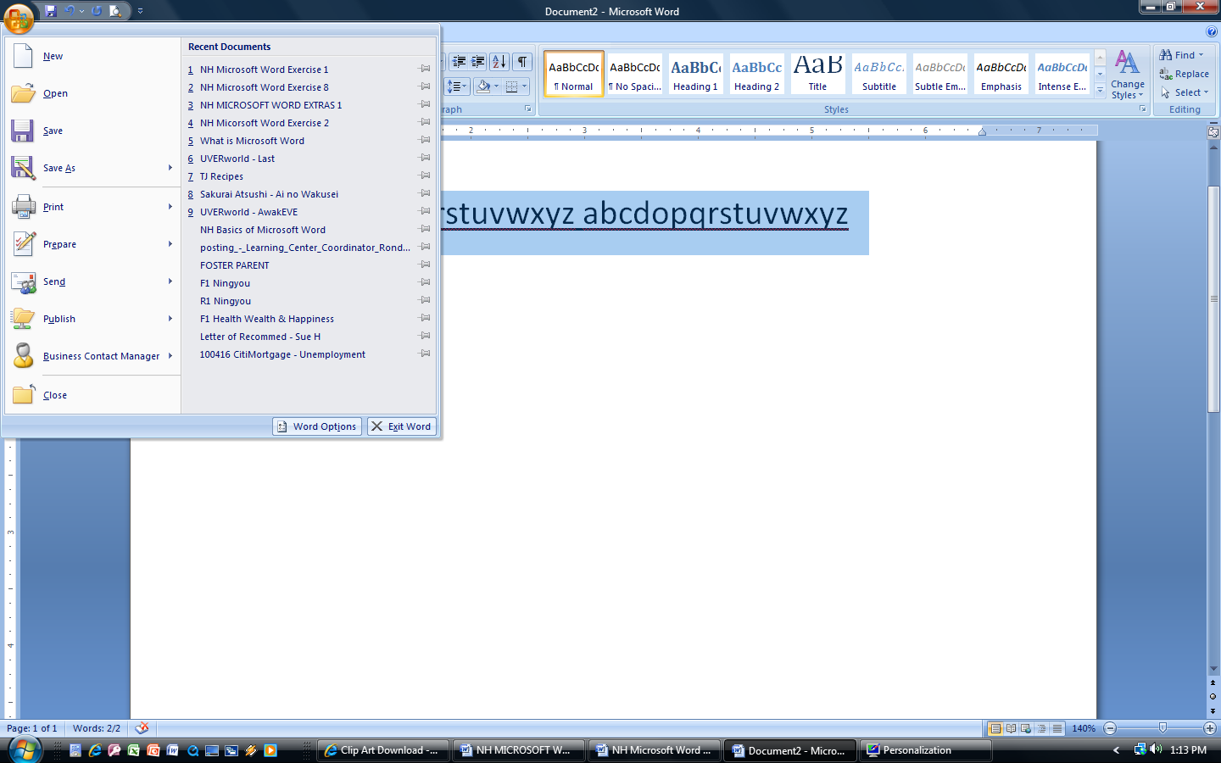Image resolution: width=1221 pixels, height=763 pixels.
Task: Click the proofing errors status bar icon
Action: [142, 727]
